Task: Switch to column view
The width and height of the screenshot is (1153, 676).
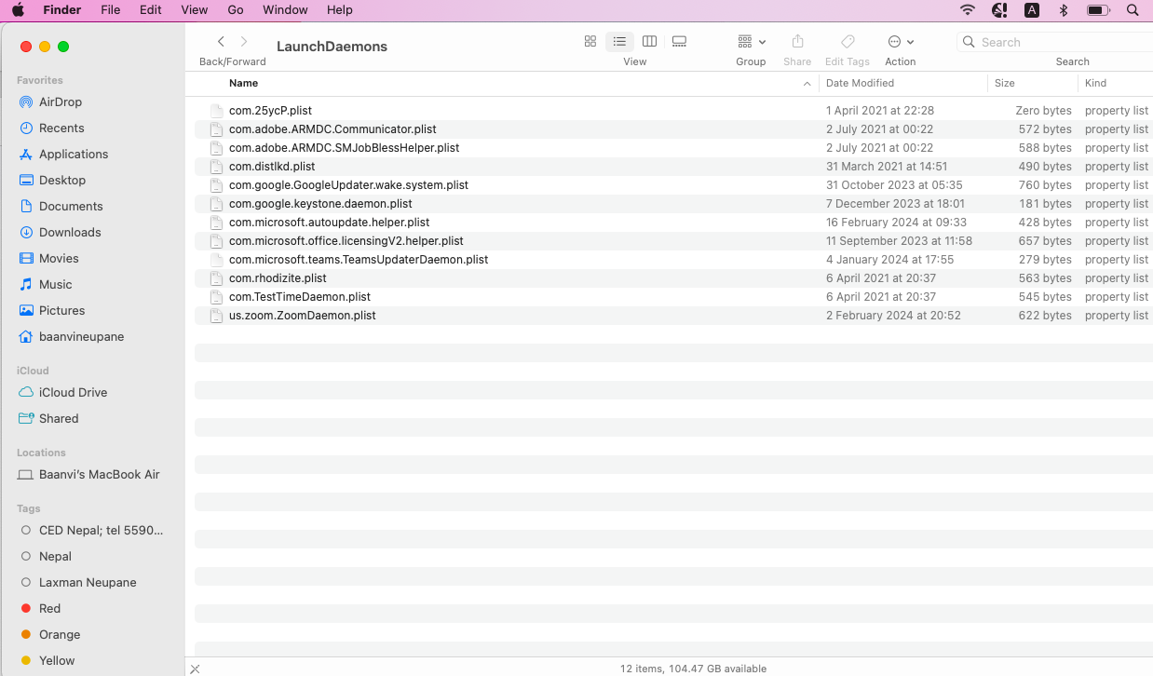Action: pos(650,42)
